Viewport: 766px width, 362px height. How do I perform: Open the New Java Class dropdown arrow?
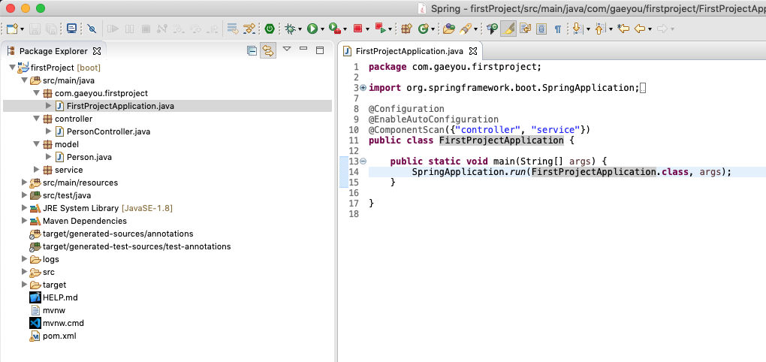pos(433,30)
